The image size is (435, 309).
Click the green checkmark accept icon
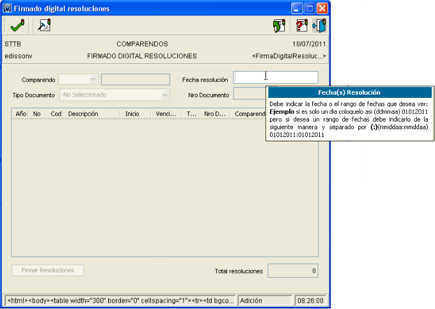(17, 26)
